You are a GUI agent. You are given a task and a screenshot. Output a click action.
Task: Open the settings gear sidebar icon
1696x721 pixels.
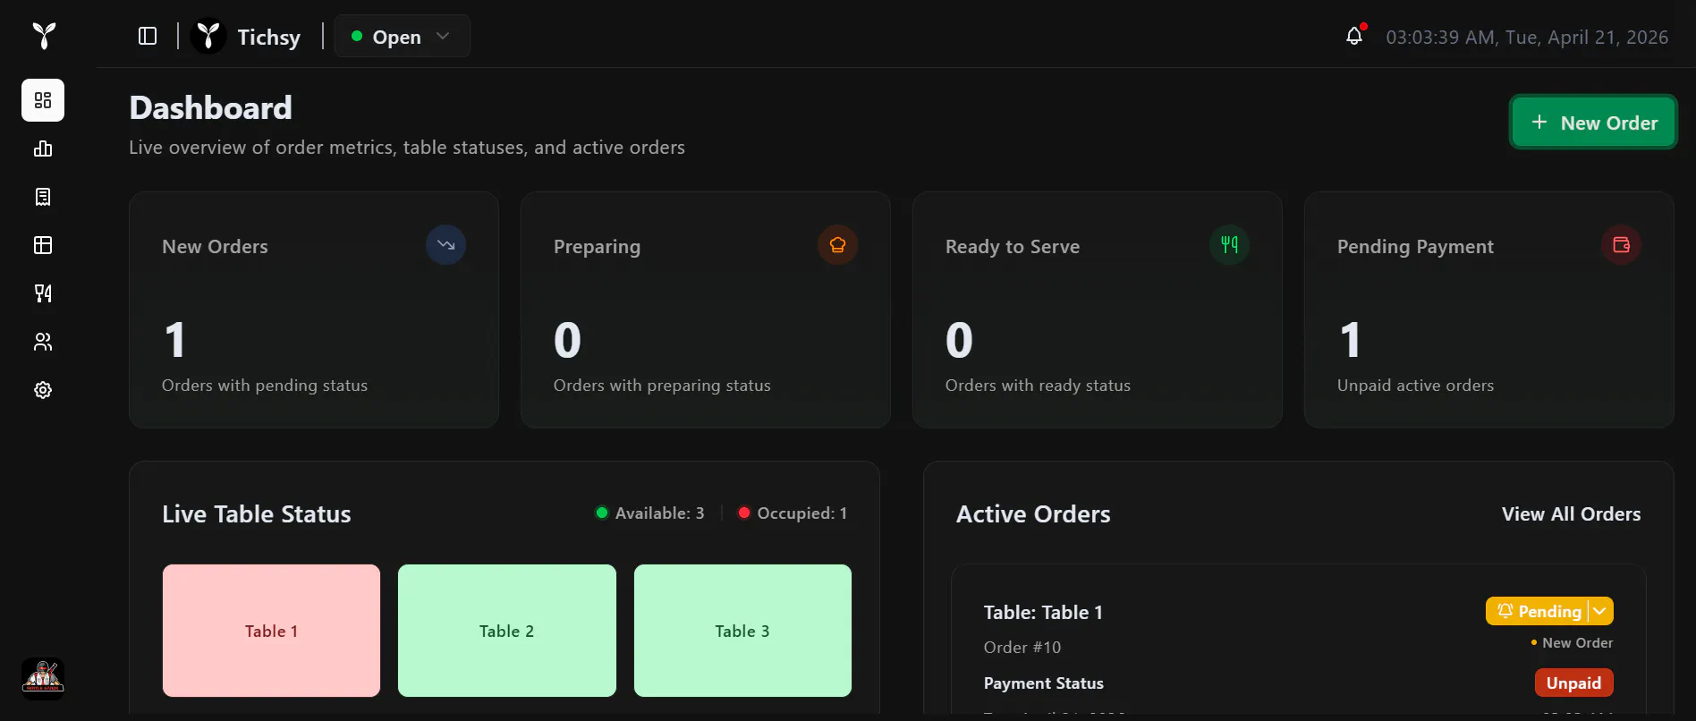(x=43, y=390)
